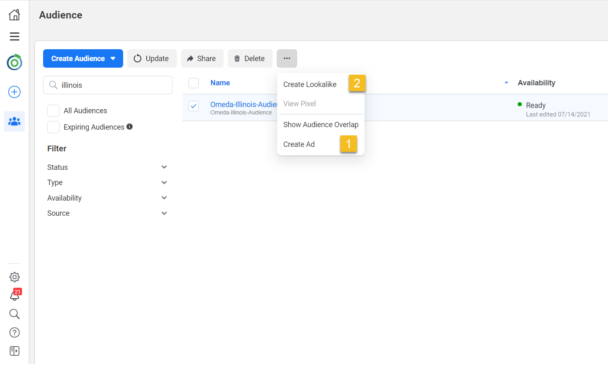608x386 pixels.
Task: Open the Omeda-Illinois-Audience link
Action: coord(243,105)
